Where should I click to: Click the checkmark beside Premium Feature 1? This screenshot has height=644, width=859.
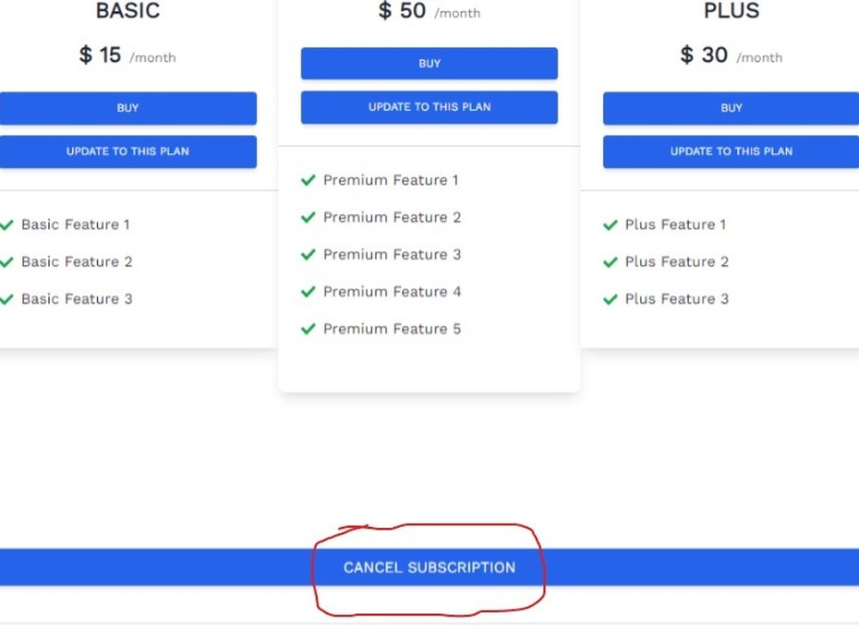[308, 181]
